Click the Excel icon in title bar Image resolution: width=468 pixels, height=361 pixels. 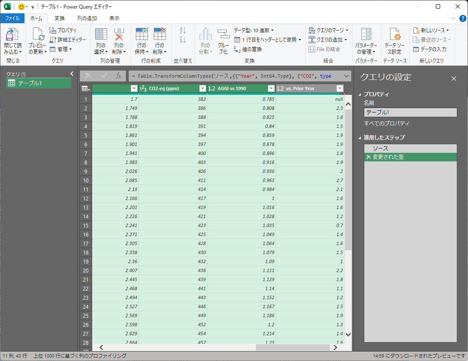pyautogui.click(x=7, y=6)
